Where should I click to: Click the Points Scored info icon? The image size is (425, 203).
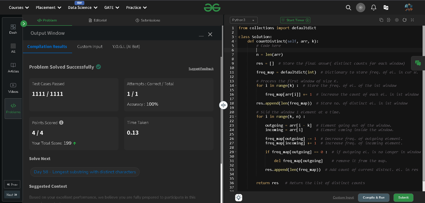pyautogui.click(x=61, y=123)
